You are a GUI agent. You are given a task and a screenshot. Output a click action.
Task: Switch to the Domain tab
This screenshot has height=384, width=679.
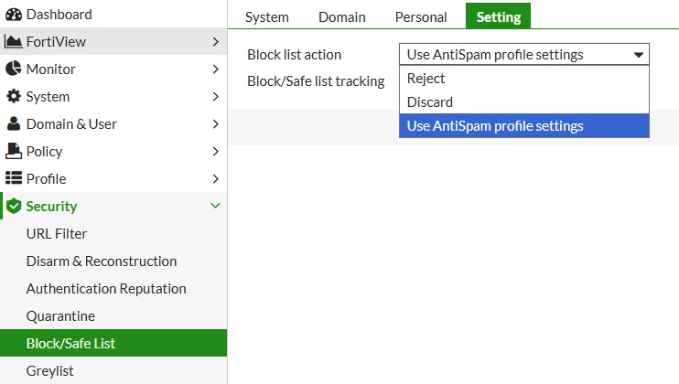point(342,16)
